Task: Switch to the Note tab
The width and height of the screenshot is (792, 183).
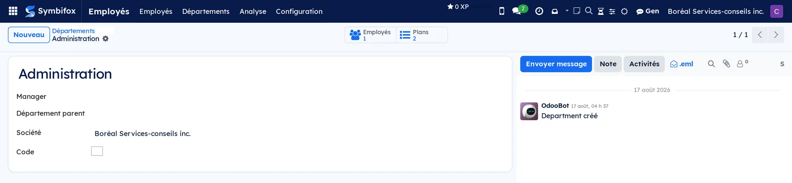Action: click(608, 64)
